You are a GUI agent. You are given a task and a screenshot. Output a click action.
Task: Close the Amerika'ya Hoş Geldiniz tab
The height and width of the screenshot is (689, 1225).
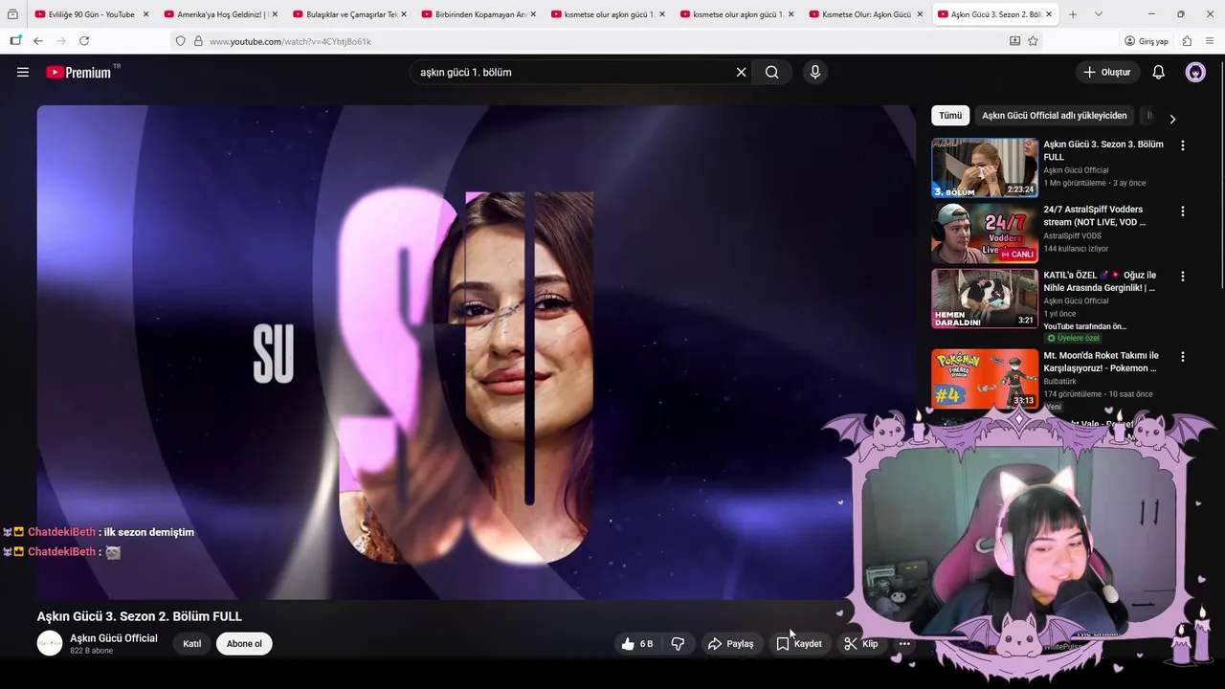point(275,14)
